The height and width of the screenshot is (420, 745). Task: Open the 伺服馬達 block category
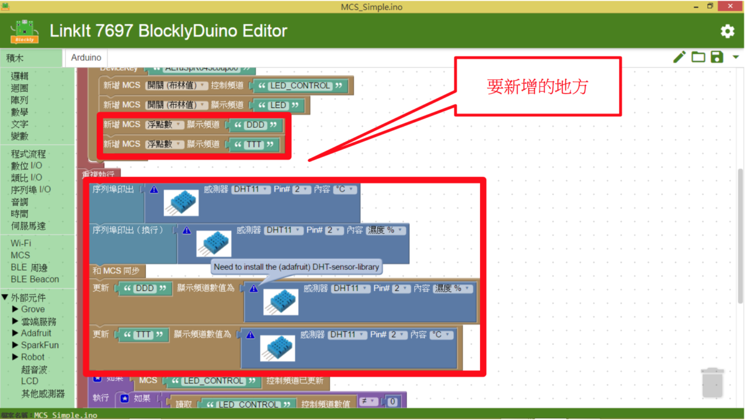click(x=29, y=226)
